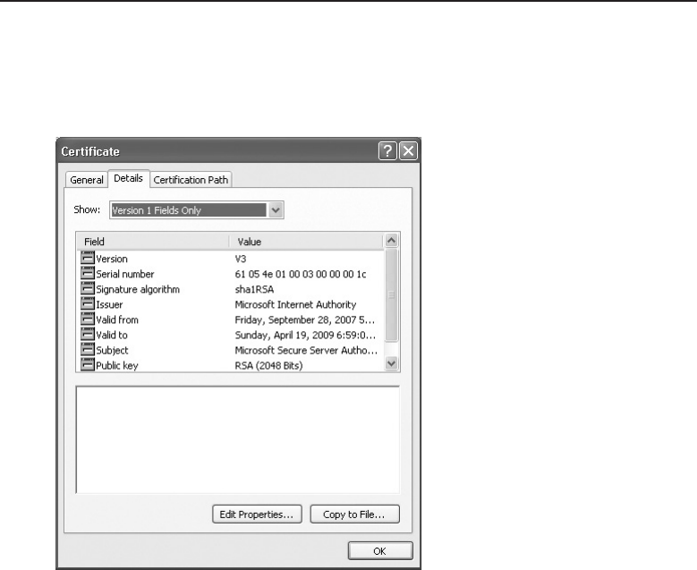Click the value 'RSA (2048 Bits)'

click(269, 365)
